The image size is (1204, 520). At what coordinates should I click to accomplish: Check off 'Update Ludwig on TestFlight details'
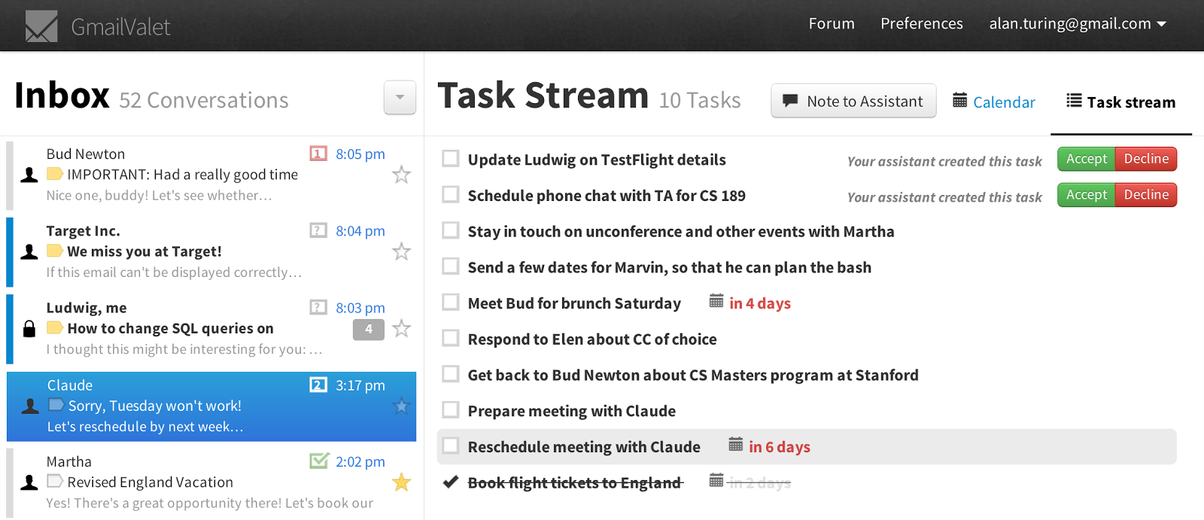pyautogui.click(x=451, y=159)
